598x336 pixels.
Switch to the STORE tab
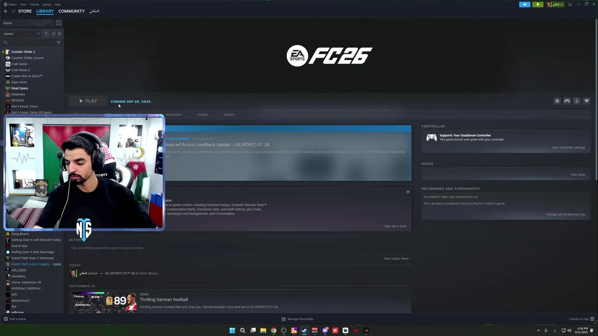(25, 11)
